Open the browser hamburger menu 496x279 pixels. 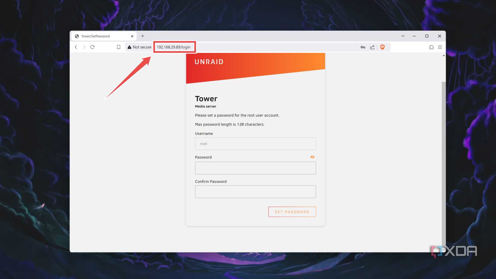[x=440, y=47]
